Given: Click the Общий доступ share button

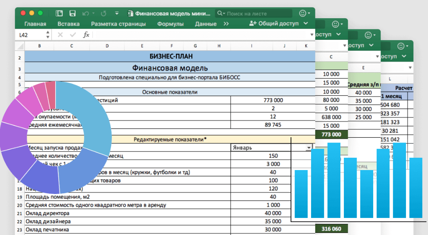Looking at the screenshot, I should coord(274,24).
